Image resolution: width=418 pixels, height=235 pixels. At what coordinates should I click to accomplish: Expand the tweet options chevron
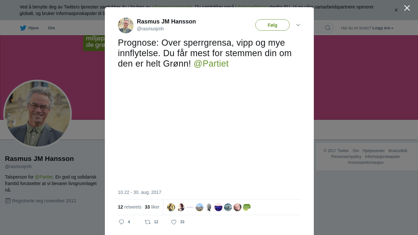(298, 25)
